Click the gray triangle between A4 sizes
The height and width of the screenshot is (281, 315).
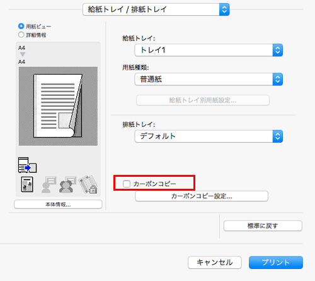(x=23, y=54)
